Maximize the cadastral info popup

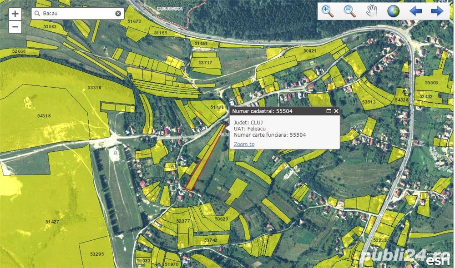pos(329,111)
